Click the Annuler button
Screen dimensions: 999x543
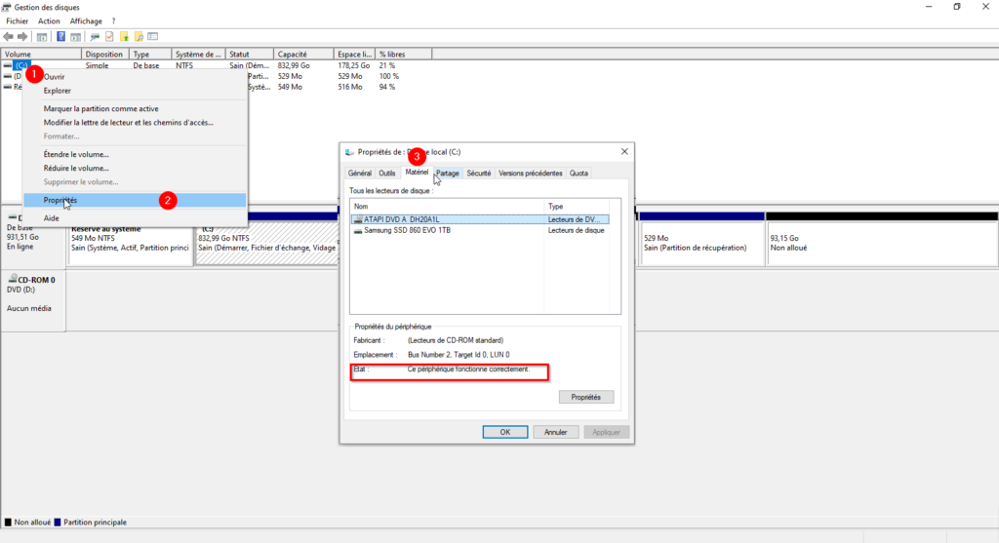pyautogui.click(x=555, y=432)
